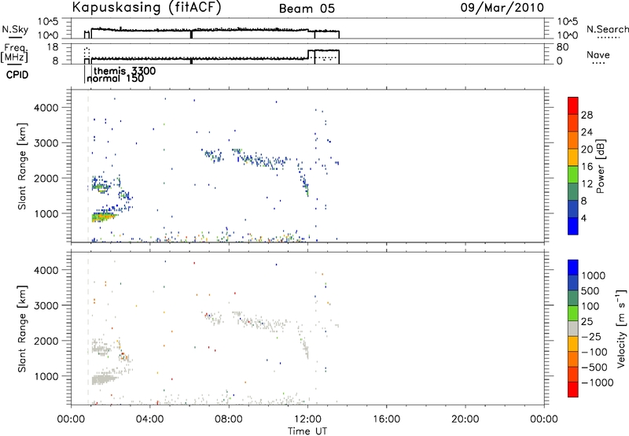Pick the blue top segment of the Velocity colorbar

coord(573,268)
